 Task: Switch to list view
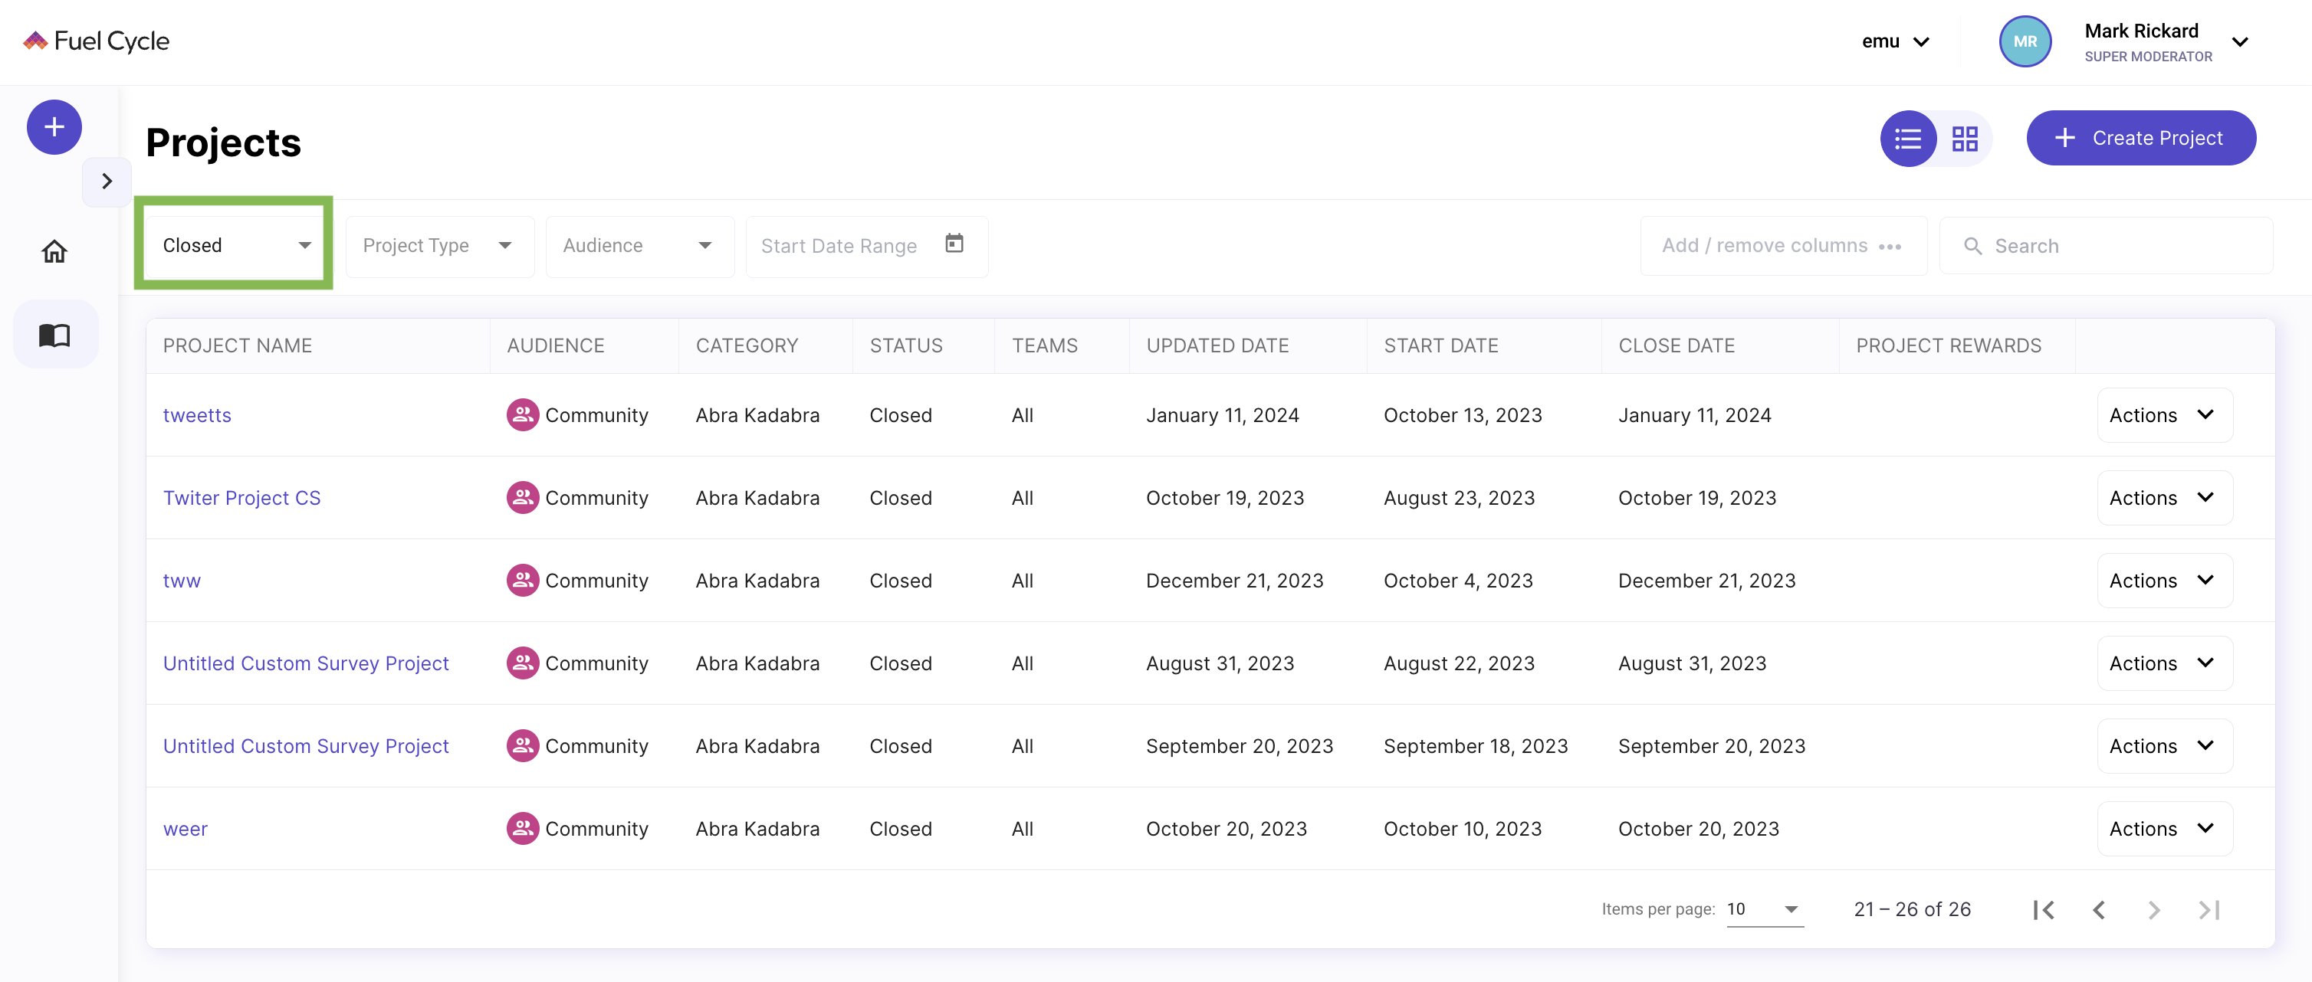click(x=1907, y=139)
